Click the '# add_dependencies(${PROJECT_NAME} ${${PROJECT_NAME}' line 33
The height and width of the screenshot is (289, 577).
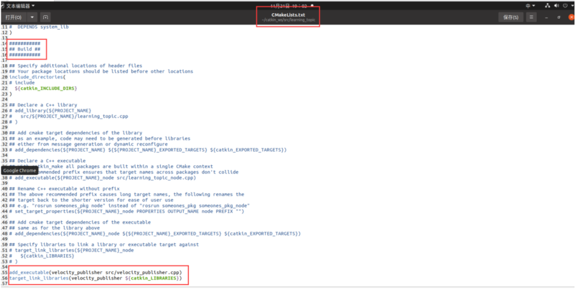tap(148, 150)
